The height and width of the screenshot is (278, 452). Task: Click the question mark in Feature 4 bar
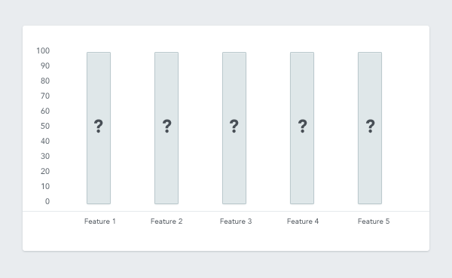tap(302, 127)
